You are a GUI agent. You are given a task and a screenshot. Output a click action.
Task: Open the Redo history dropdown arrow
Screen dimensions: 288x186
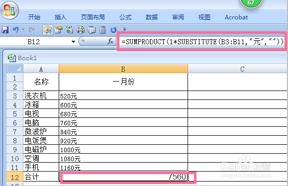39,29
